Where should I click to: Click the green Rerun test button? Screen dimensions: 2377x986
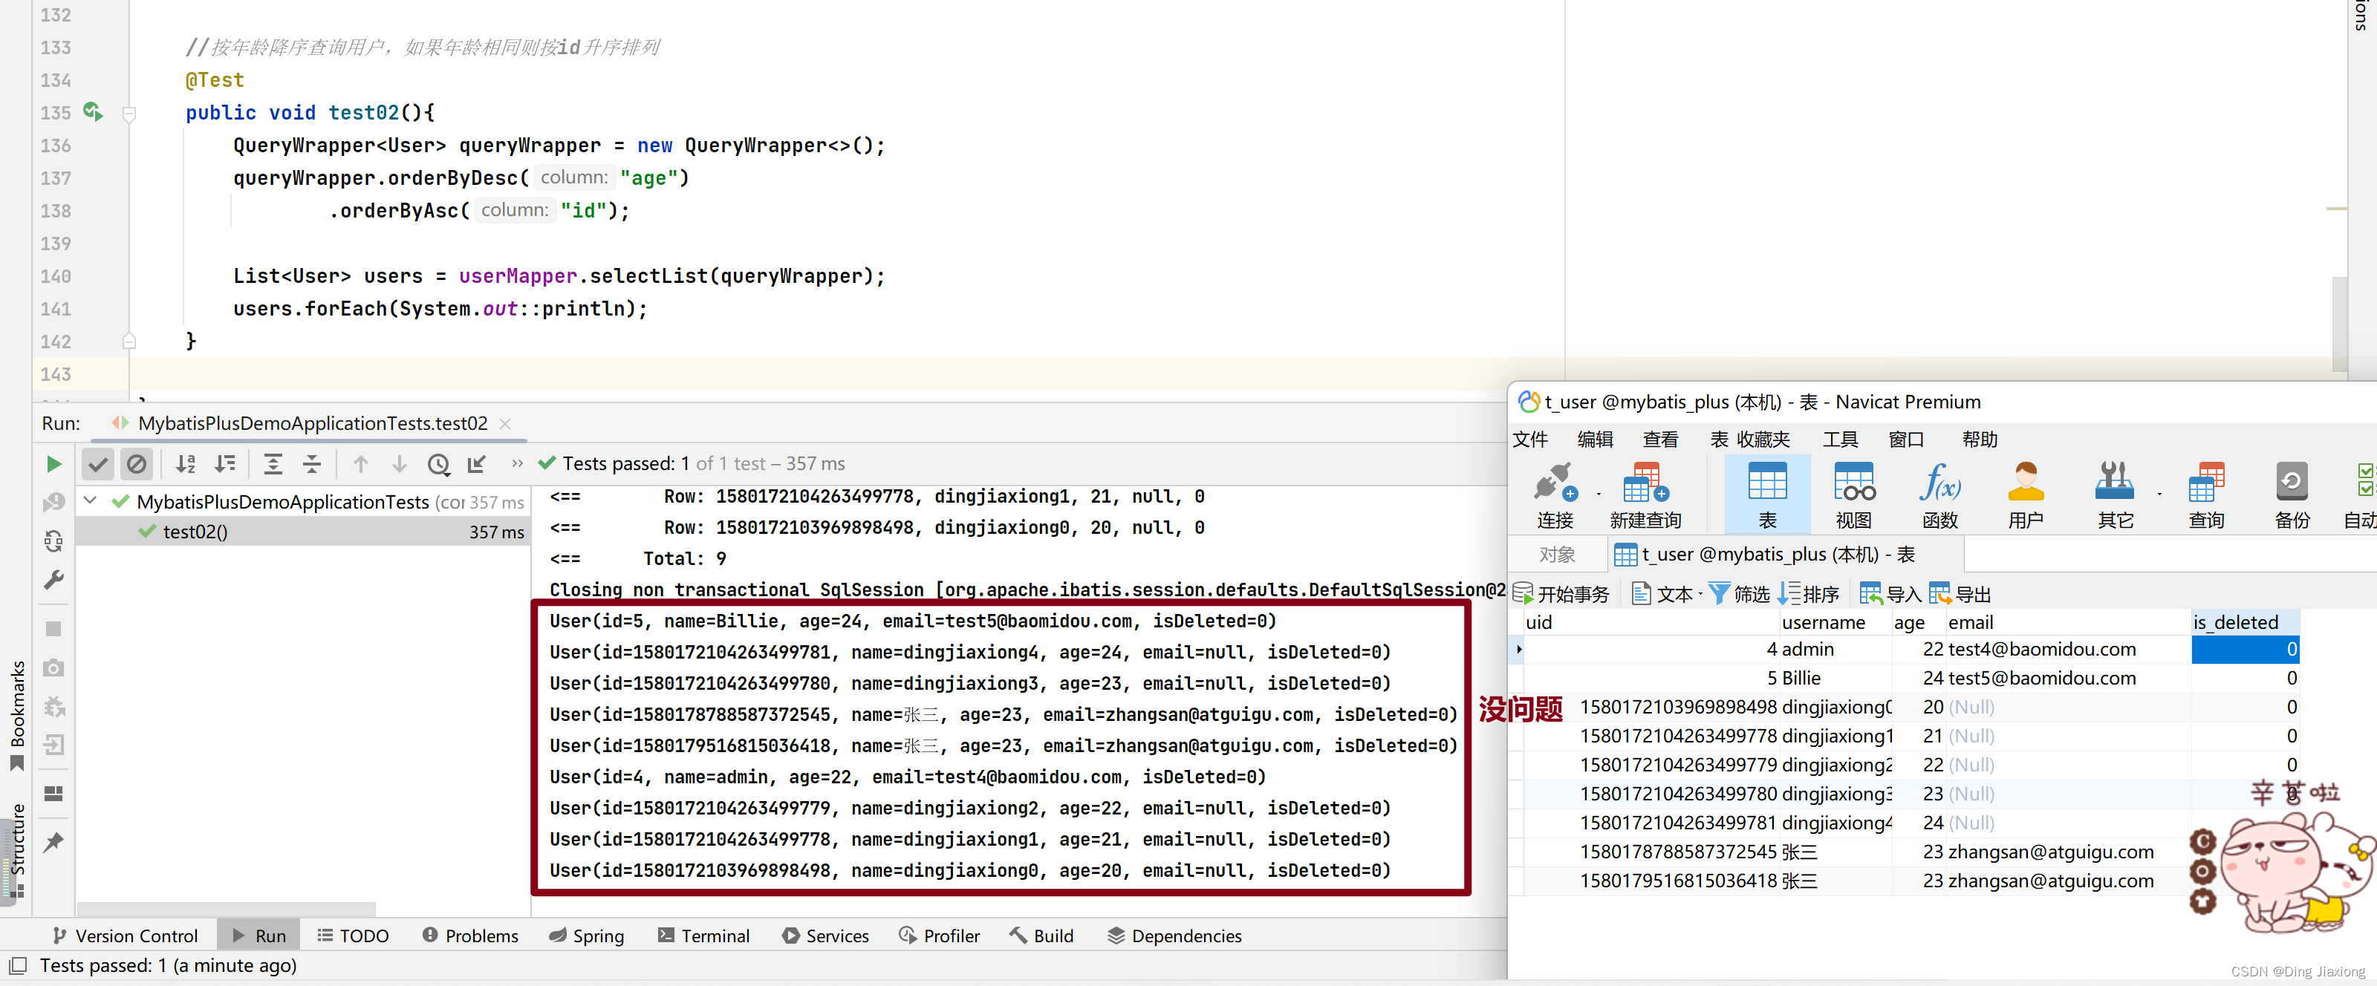(x=53, y=464)
